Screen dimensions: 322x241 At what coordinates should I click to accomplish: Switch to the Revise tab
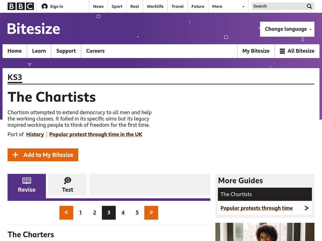coord(27,185)
